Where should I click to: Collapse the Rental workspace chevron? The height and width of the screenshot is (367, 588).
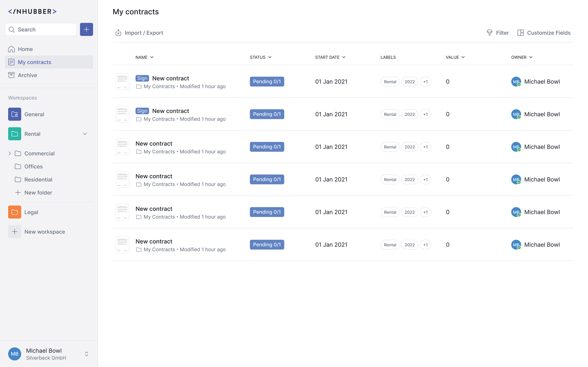point(85,134)
